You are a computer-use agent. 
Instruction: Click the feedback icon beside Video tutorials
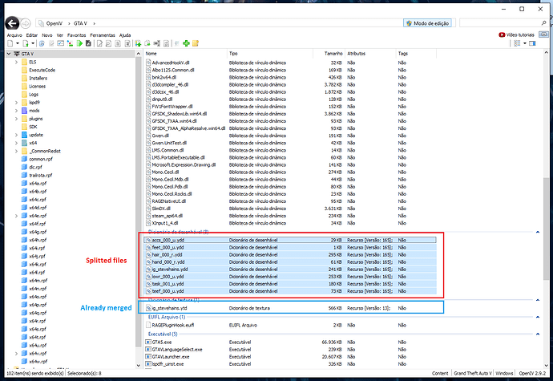click(x=543, y=34)
